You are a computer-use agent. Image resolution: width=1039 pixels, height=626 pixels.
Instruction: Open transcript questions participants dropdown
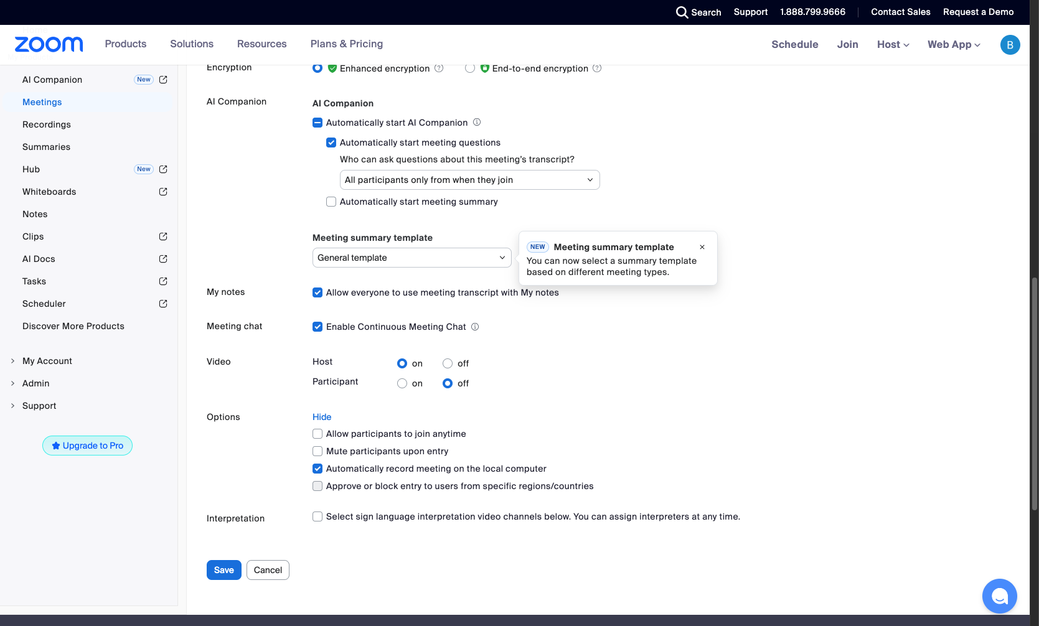[x=470, y=180]
